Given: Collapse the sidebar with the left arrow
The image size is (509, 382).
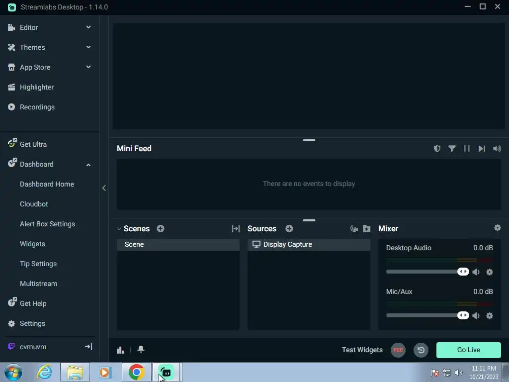Looking at the screenshot, I should coord(104,188).
